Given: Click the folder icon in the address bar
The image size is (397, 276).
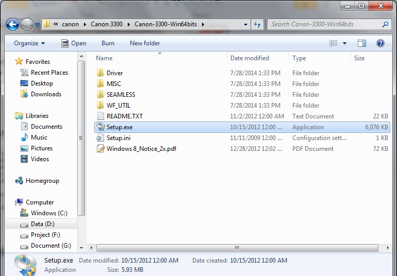Looking at the screenshot, I should tap(46, 24).
